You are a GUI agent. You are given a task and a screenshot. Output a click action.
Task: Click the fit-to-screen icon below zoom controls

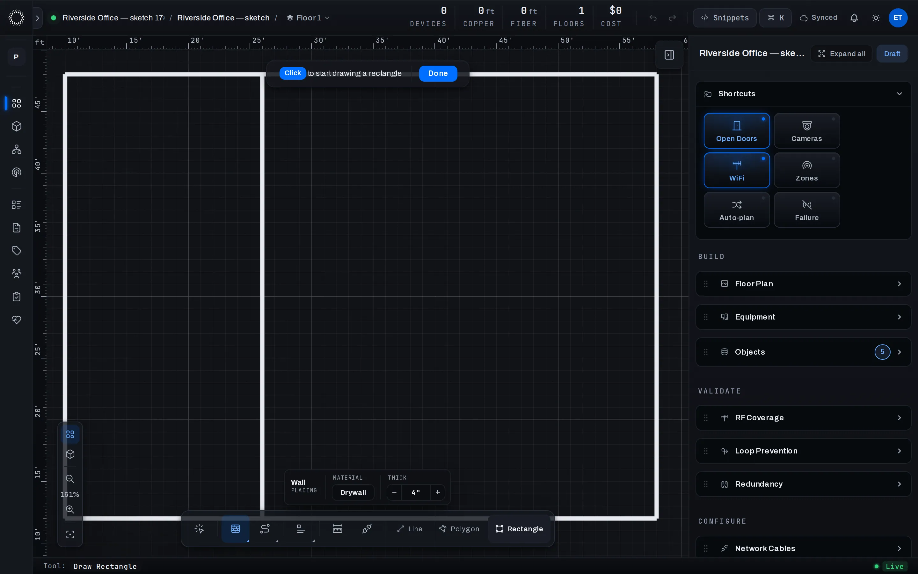70,534
